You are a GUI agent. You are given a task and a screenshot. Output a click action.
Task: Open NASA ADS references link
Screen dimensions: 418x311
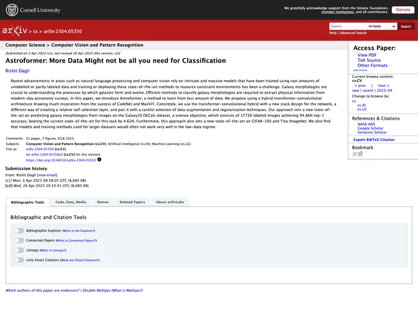(366, 124)
